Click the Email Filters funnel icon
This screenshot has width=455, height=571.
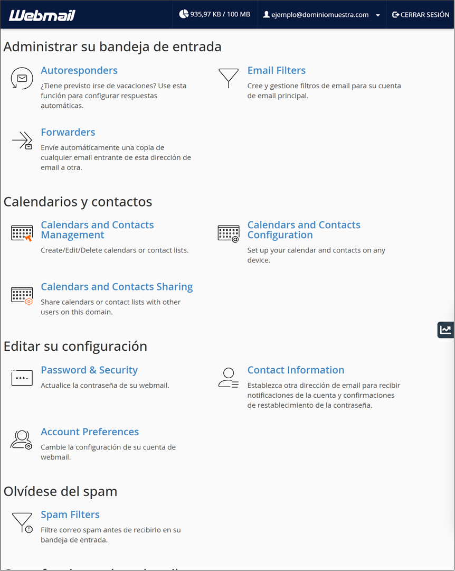(x=229, y=78)
